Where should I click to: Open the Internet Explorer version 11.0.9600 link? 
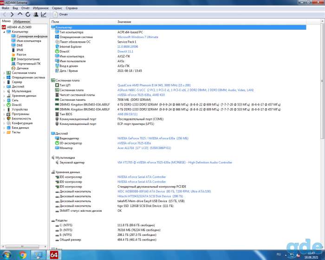tap(128, 46)
